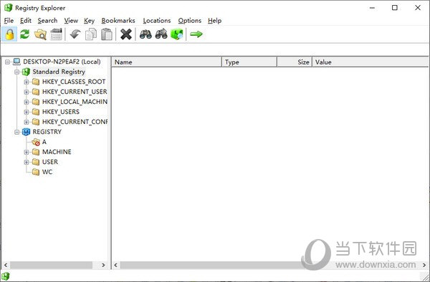Collapse the REGISTRY node
This screenshot has height=282, width=430.
[x=17, y=132]
